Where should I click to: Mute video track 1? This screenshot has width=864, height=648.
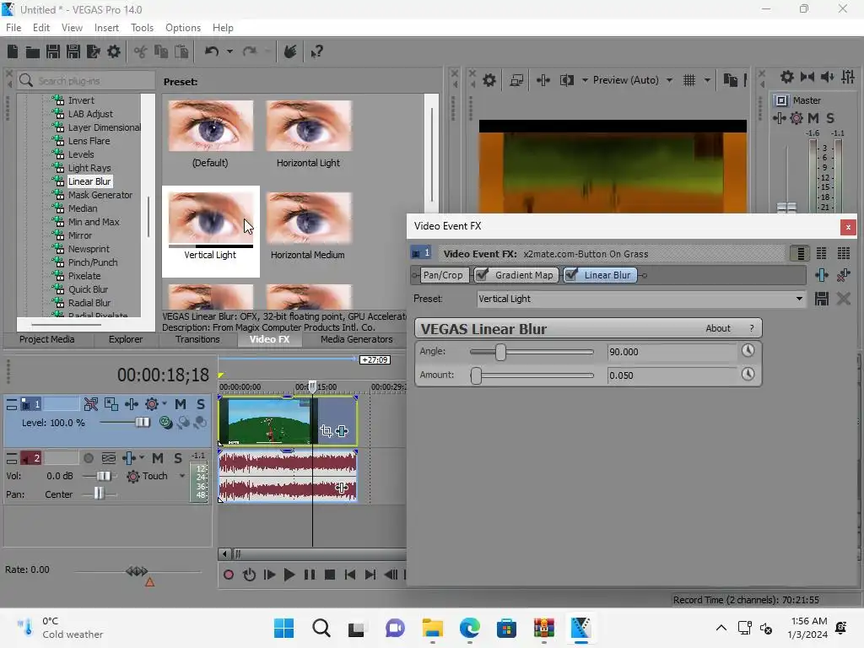[x=181, y=404]
